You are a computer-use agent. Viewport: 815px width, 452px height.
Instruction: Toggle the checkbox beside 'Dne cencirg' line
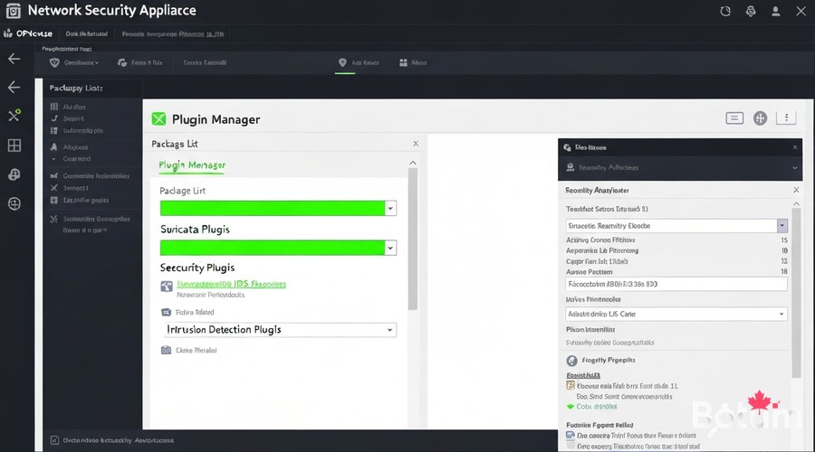(x=570, y=436)
